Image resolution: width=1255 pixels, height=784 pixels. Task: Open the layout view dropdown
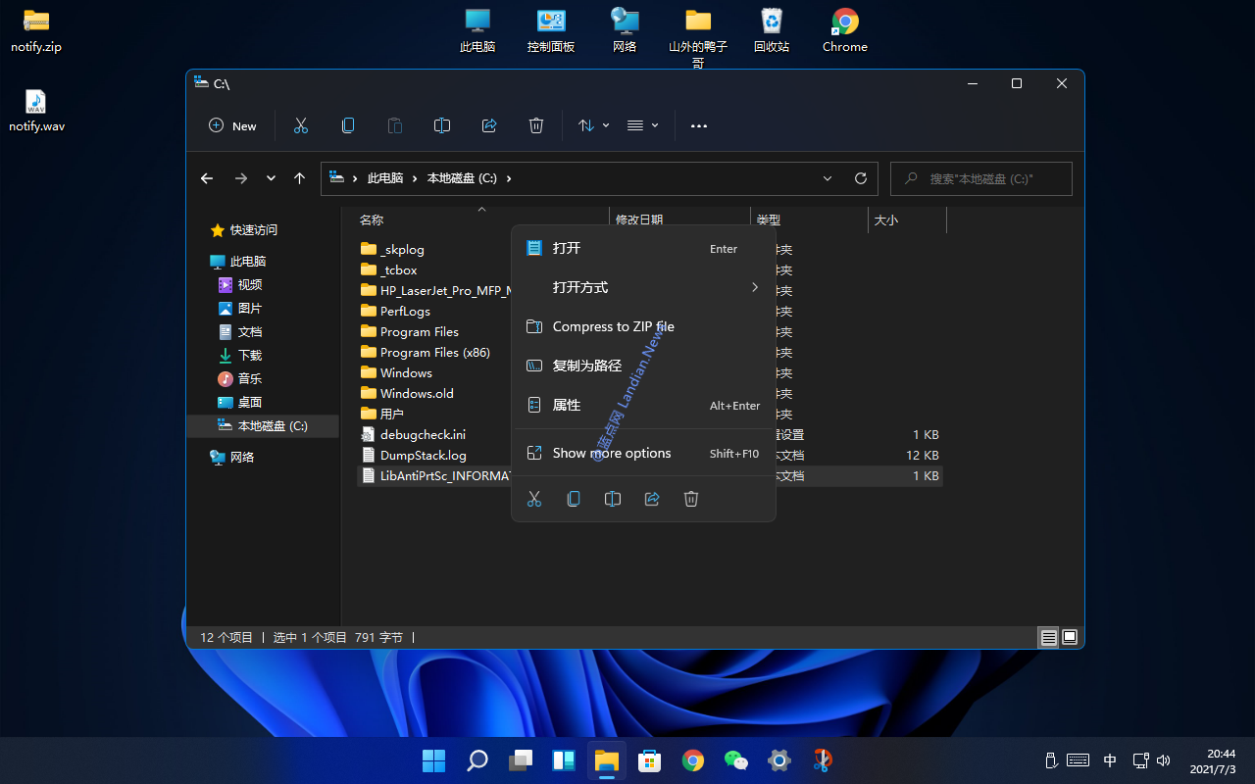click(642, 125)
